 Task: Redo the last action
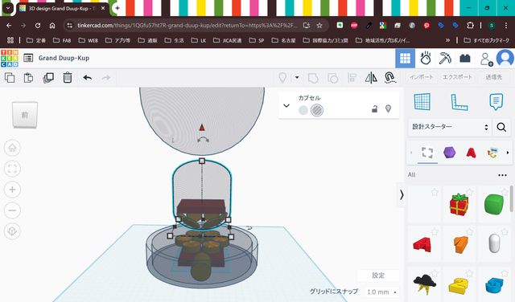pos(106,78)
